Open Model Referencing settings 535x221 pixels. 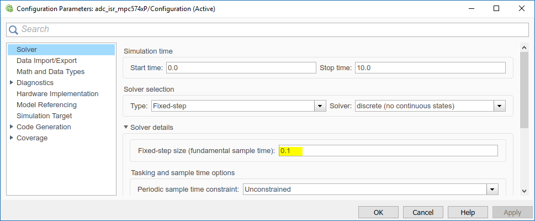[46, 105]
